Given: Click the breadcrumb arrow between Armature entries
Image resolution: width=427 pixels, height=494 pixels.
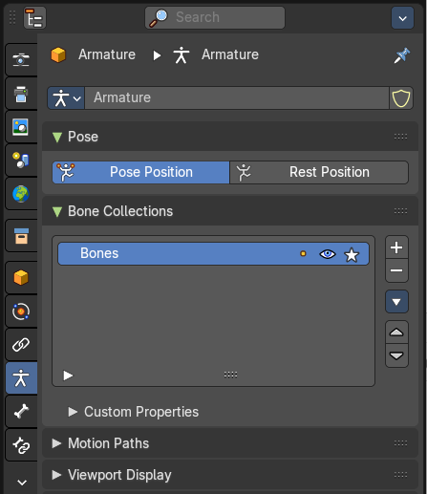Looking at the screenshot, I should click(157, 55).
